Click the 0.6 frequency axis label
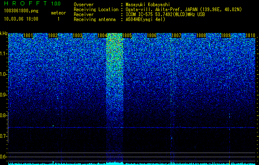Image resolution: width=259 pixels, height=165 pixels. pos(3,157)
